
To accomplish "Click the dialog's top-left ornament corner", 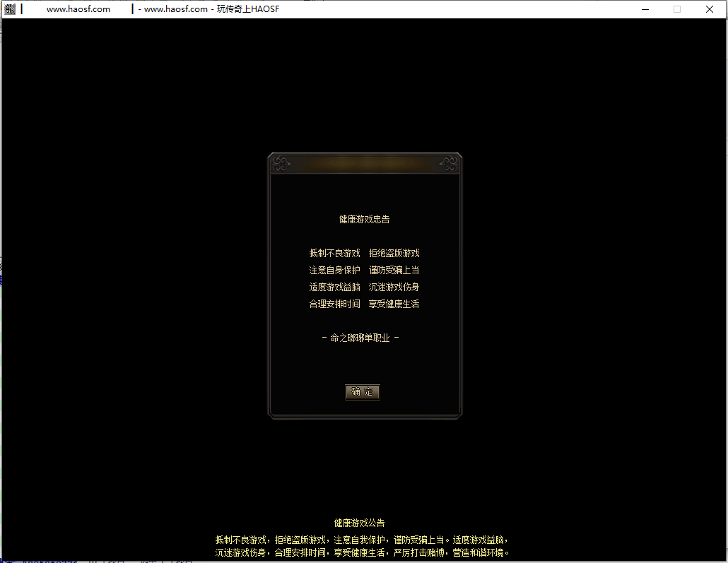I will tap(281, 164).
